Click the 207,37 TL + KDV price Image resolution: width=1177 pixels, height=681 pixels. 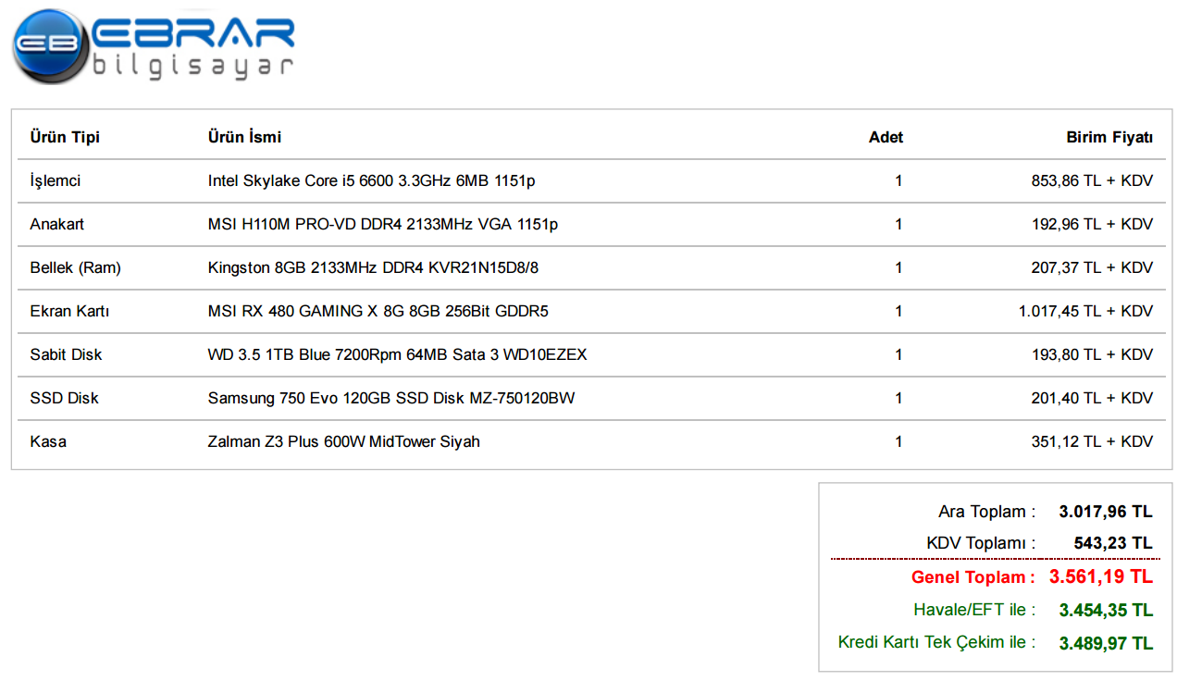coord(1092,267)
